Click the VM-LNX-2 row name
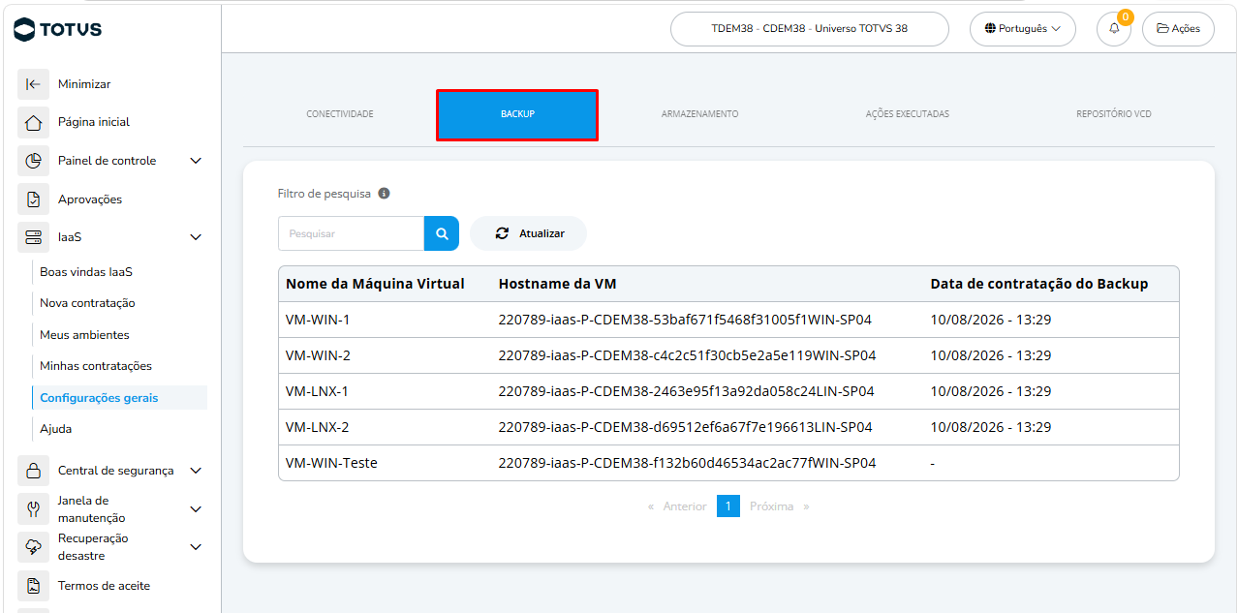This screenshot has height=613, width=1238. [x=317, y=427]
